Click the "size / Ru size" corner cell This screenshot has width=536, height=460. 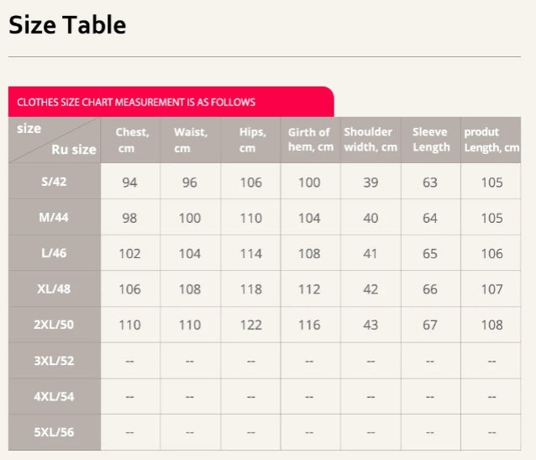click(x=55, y=140)
